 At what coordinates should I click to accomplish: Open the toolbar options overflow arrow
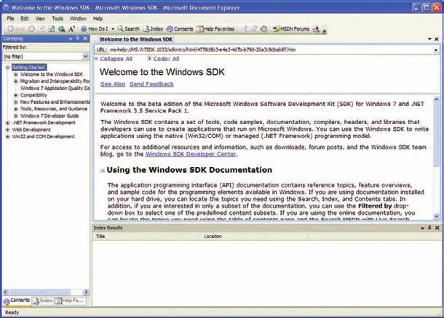pos(324,30)
